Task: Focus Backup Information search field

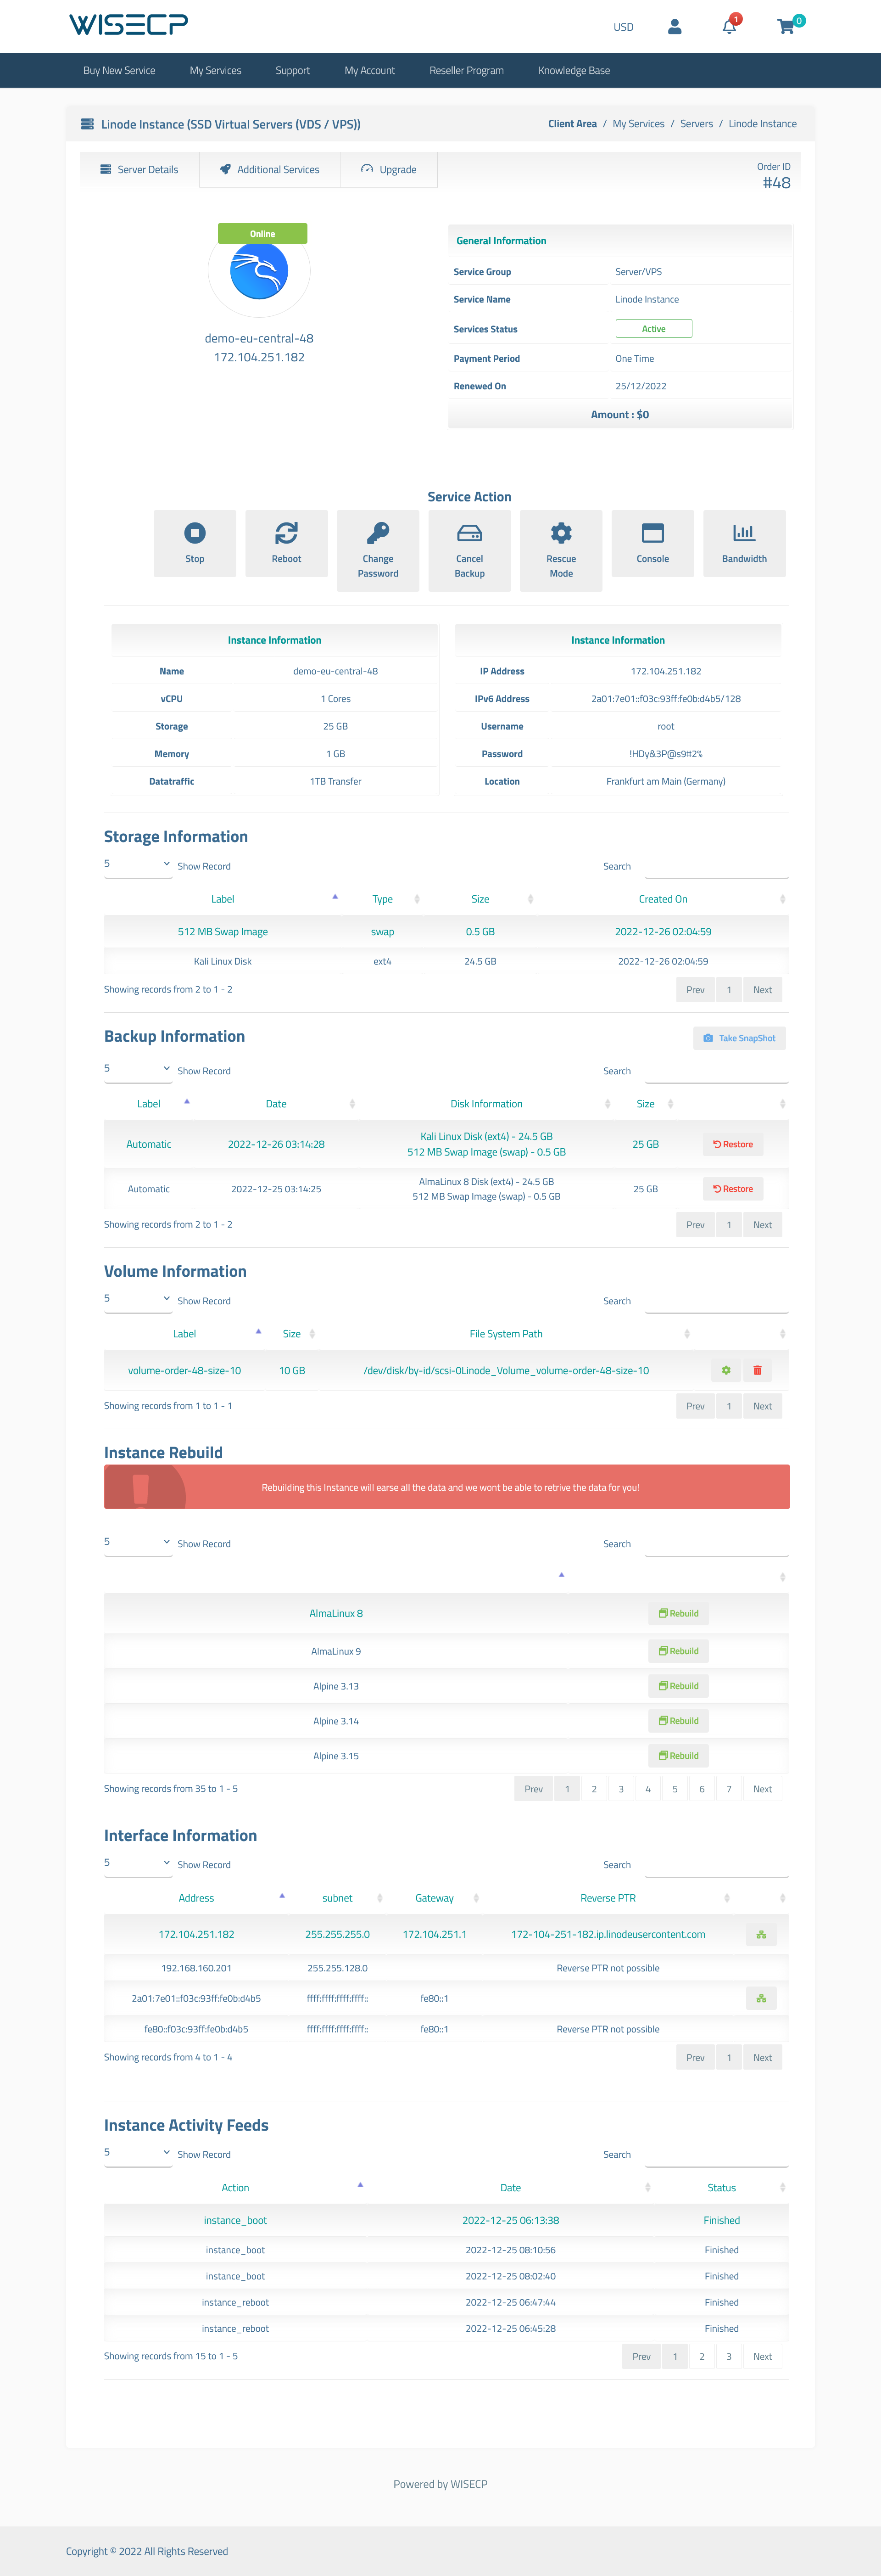Action: pos(716,1071)
